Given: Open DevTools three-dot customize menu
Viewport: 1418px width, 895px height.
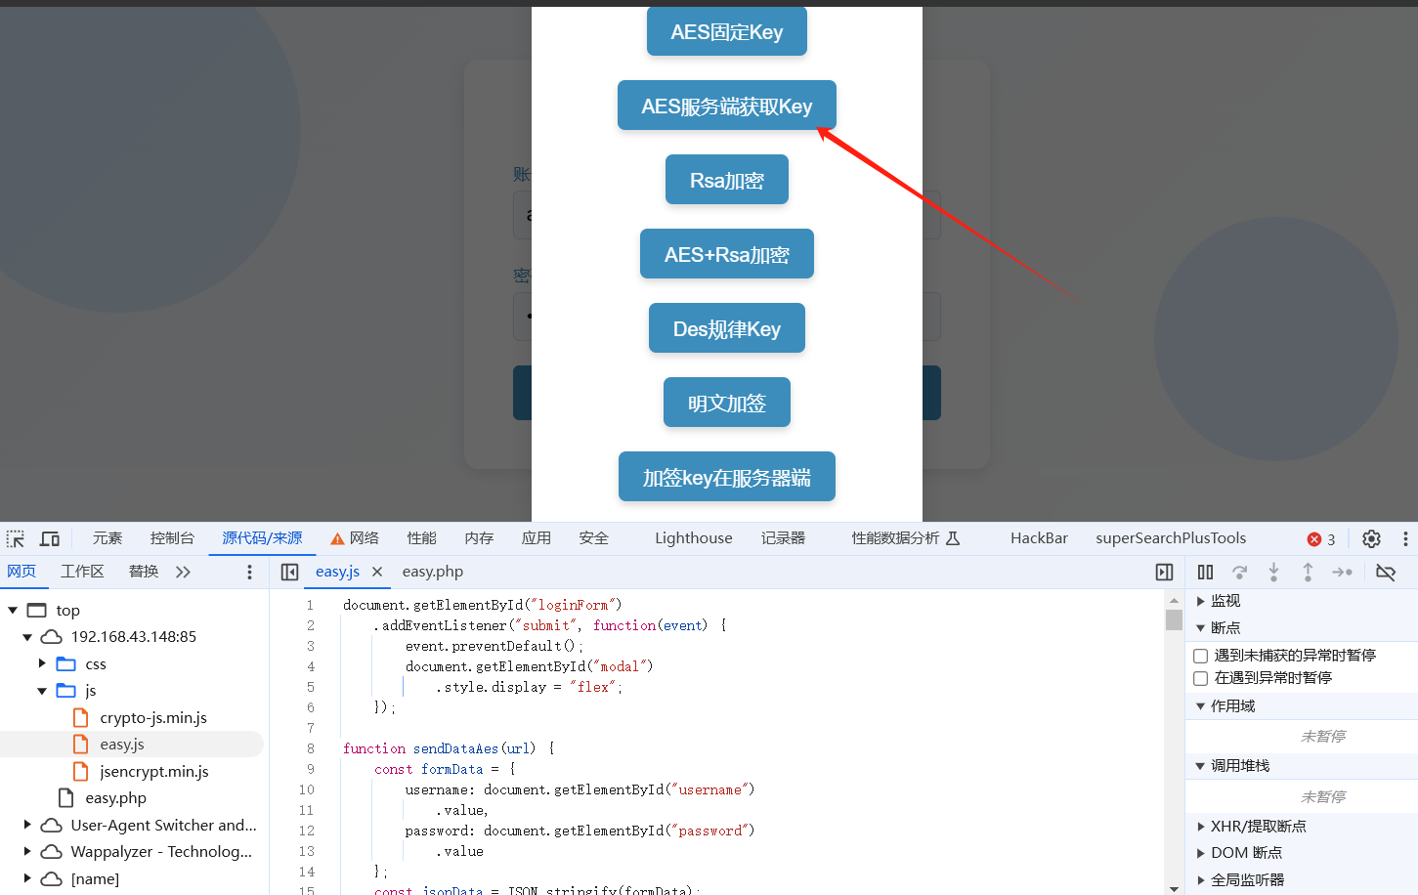Looking at the screenshot, I should pos(1405,538).
